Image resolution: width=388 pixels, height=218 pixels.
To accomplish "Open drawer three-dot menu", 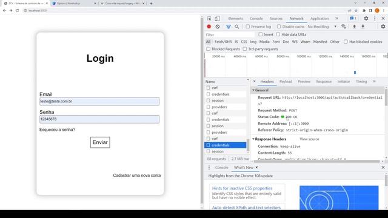I will (209, 167).
